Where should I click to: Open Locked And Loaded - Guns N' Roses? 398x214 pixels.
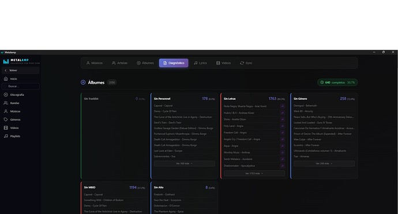tap(313, 123)
